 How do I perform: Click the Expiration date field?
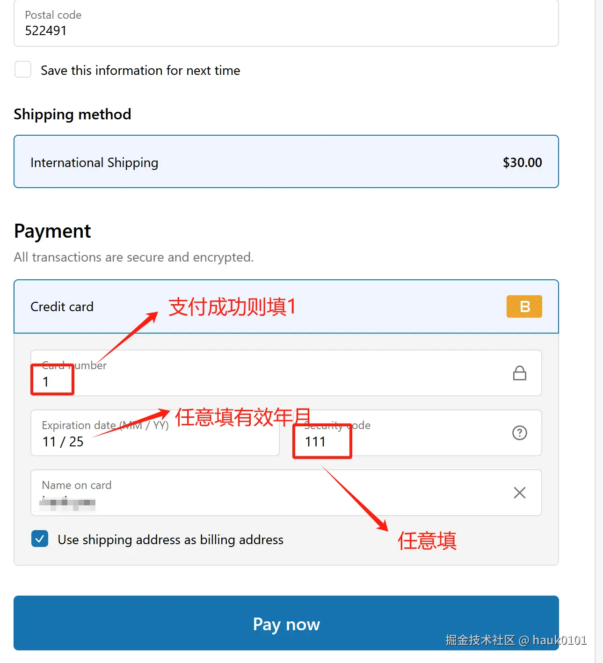pyautogui.click(x=155, y=433)
